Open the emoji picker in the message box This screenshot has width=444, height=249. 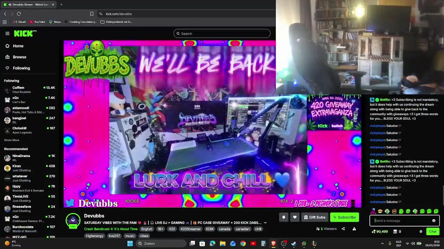tap(434, 221)
